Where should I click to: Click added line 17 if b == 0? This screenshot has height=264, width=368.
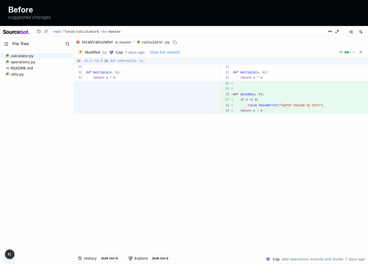click(x=294, y=100)
